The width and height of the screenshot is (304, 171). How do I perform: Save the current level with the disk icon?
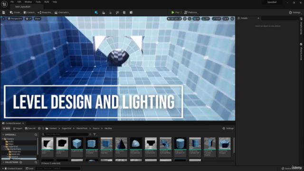(3, 12)
